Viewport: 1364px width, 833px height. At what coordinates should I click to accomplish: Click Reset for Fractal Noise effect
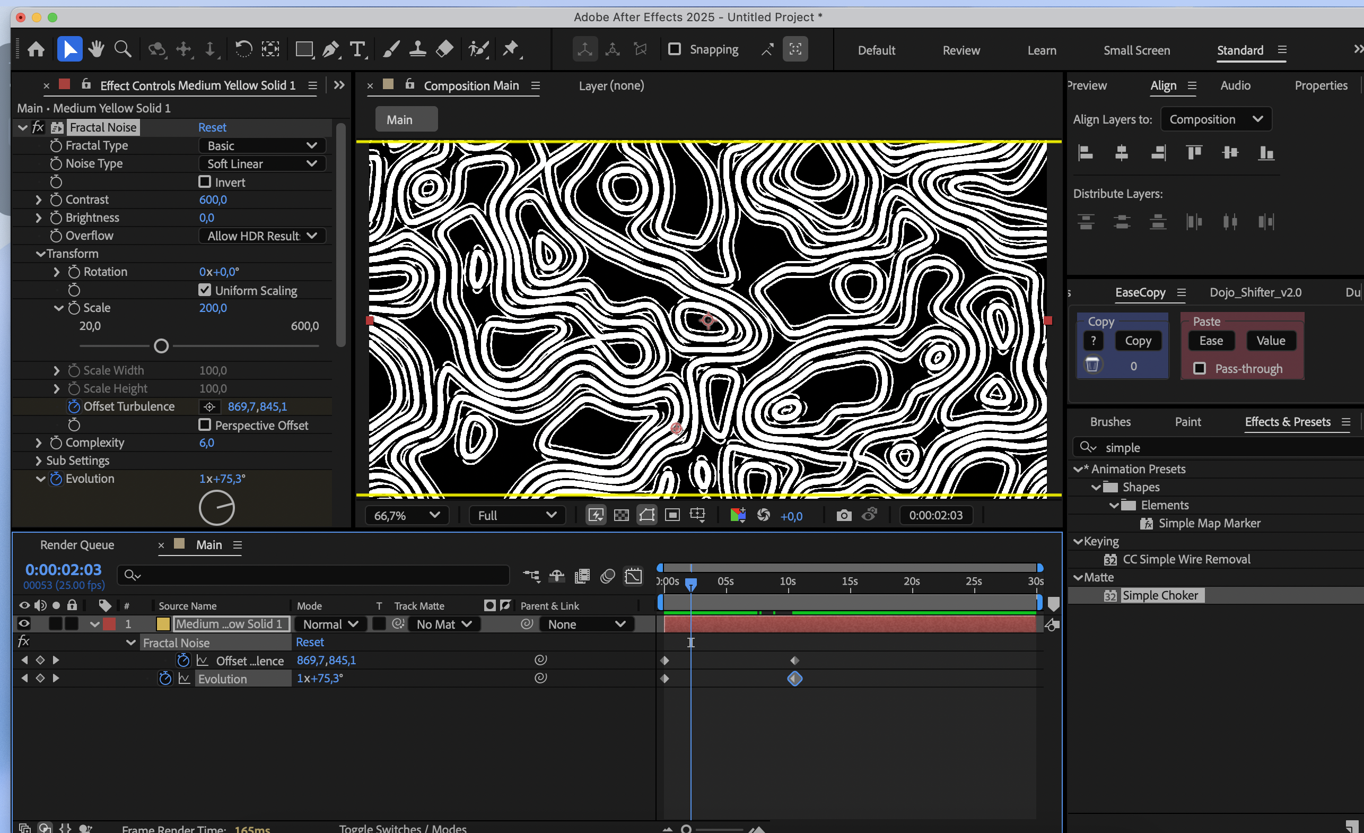[212, 127]
